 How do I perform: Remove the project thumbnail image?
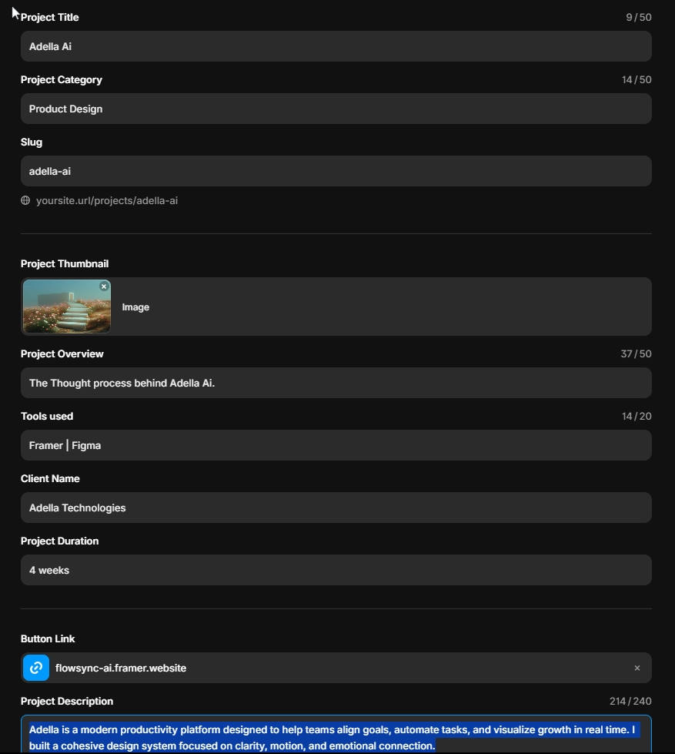point(104,287)
